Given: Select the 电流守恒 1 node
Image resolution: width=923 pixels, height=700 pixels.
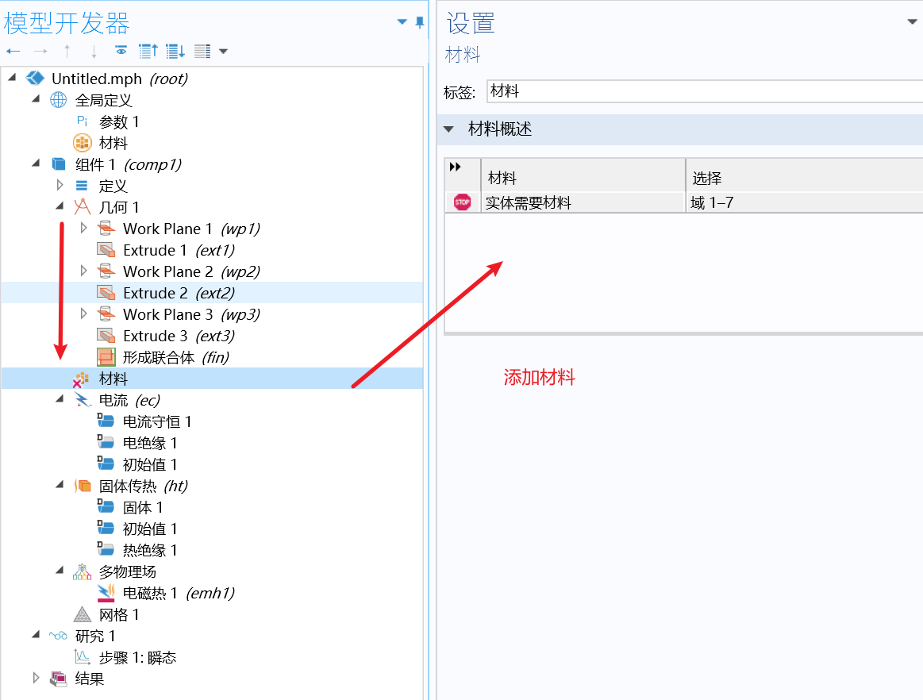Looking at the screenshot, I should click(x=156, y=421).
